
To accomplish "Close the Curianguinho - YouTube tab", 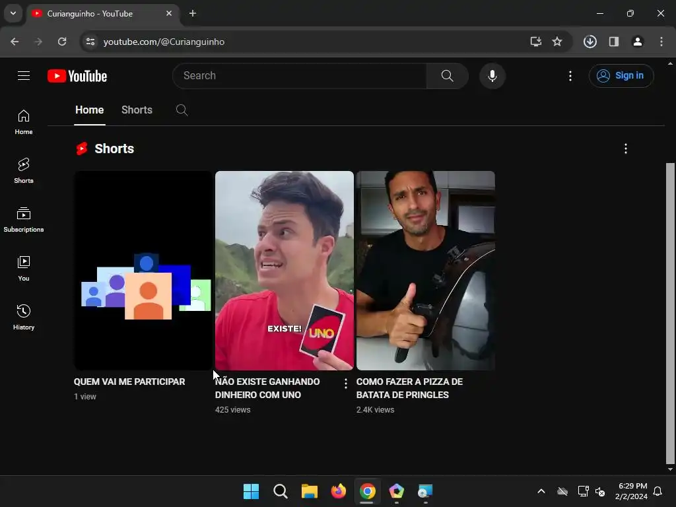I will [x=169, y=13].
